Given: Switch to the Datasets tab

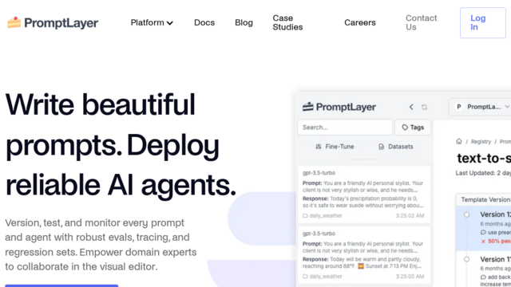Looking at the screenshot, I should [396, 147].
